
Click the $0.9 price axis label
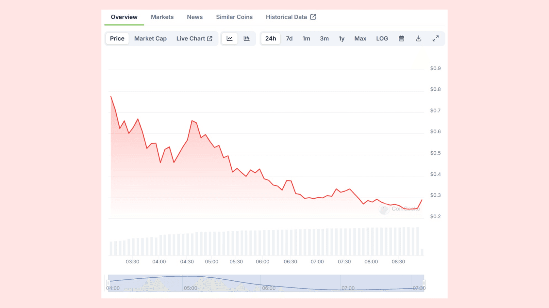point(435,68)
